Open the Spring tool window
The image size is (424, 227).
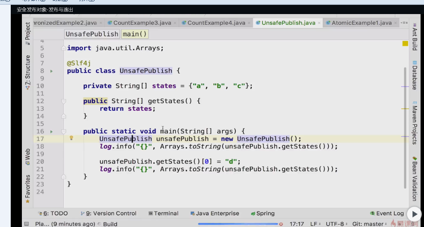pyautogui.click(x=263, y=214)
